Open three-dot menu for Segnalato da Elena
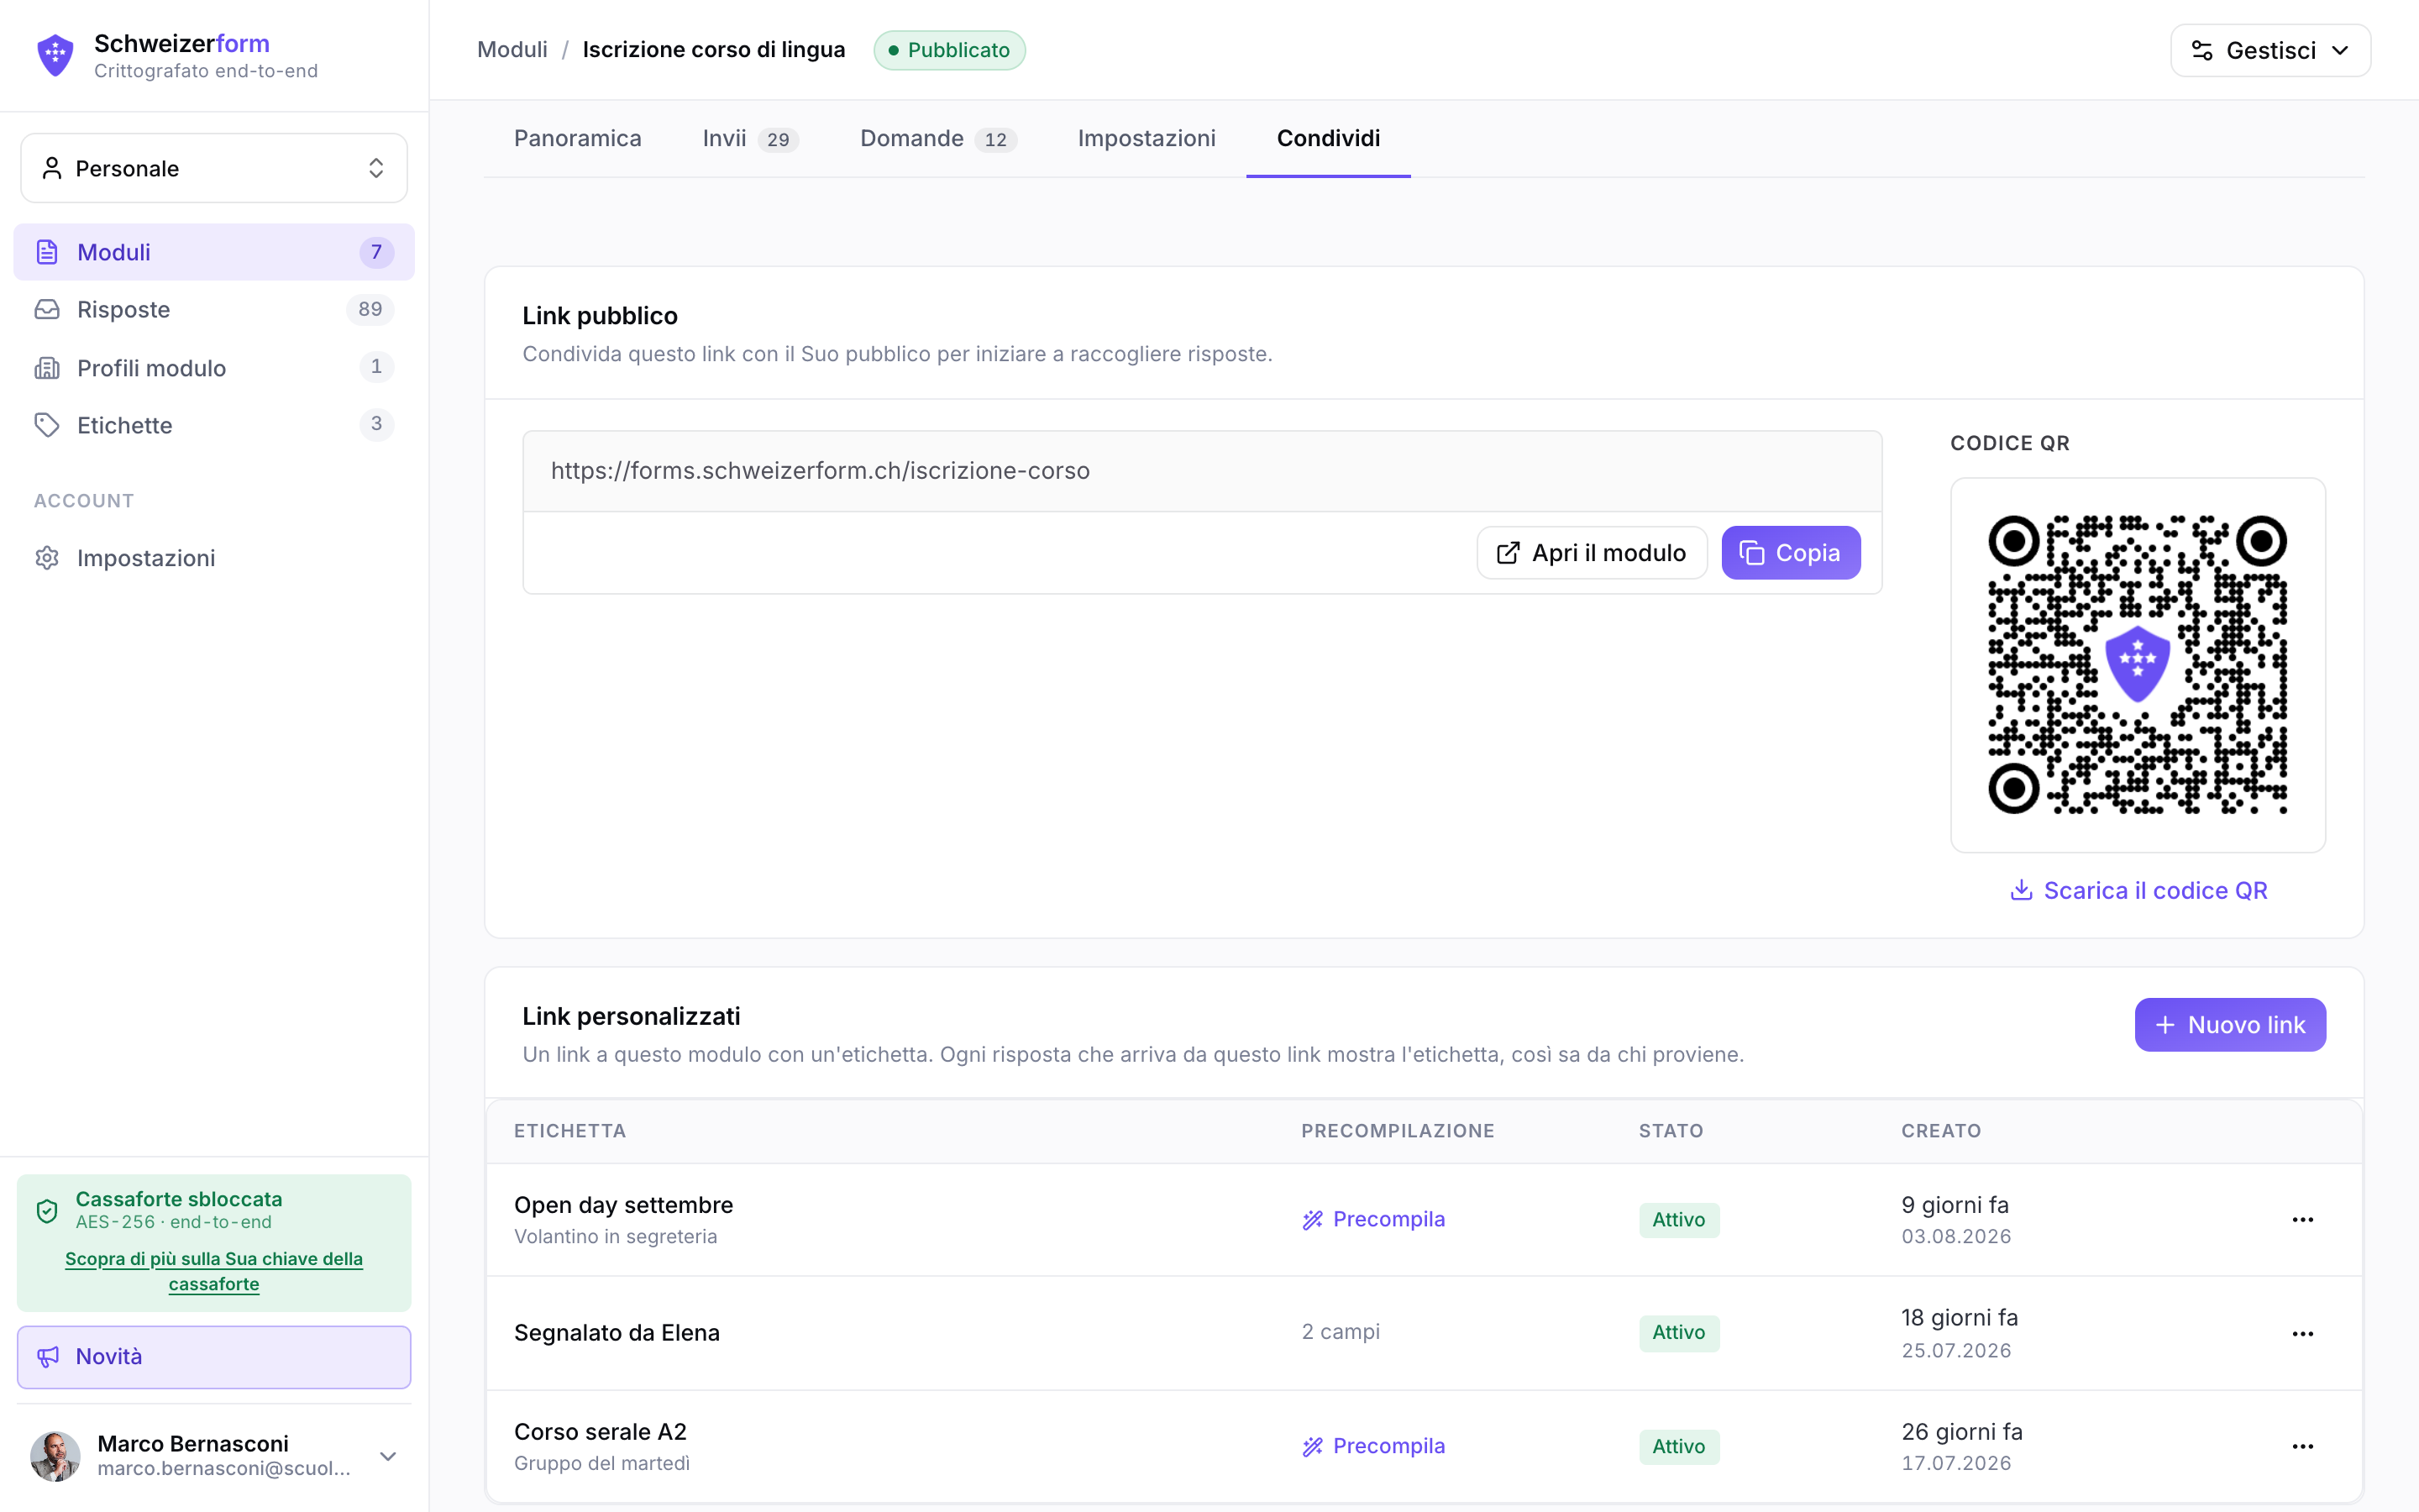 pyautogui.click(x=2302, y=1333)
